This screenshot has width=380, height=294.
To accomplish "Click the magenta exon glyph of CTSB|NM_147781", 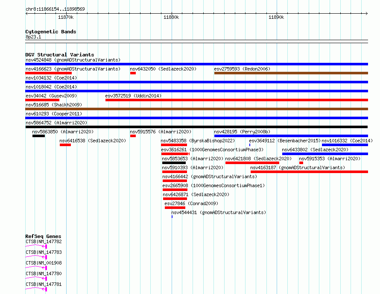I will coord(46,289).
